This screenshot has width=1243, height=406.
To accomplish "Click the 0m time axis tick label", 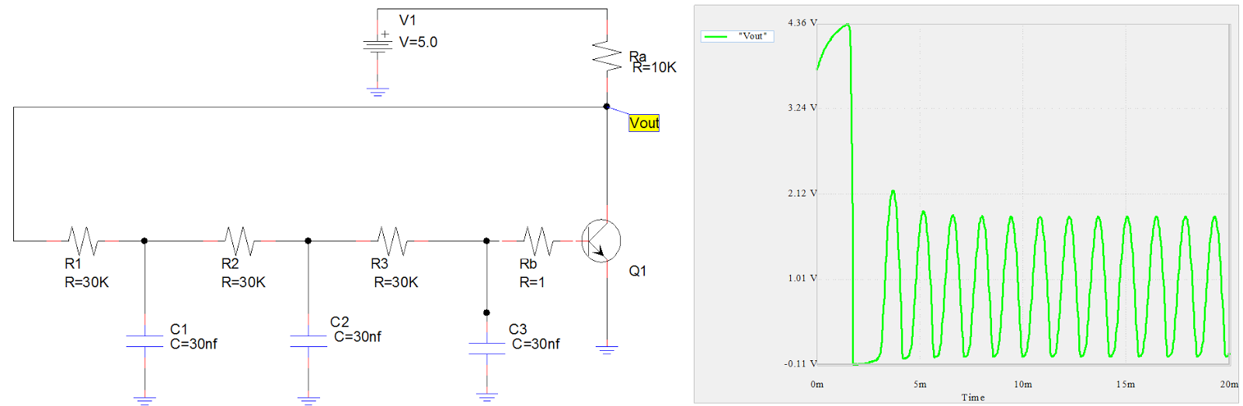I will (817, 384).
